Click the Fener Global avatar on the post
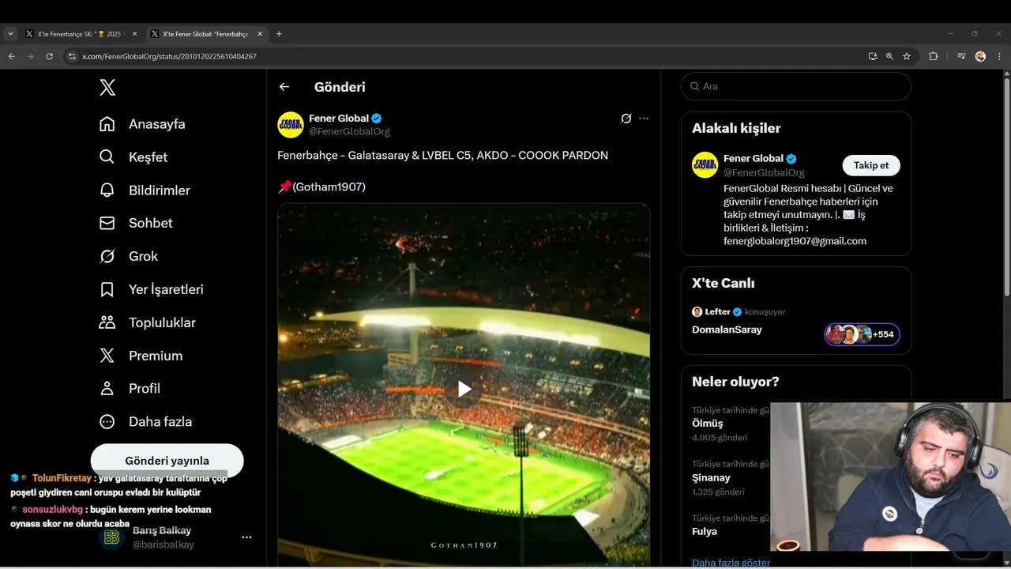The image size is (1011, 569). tap(291, 125)
